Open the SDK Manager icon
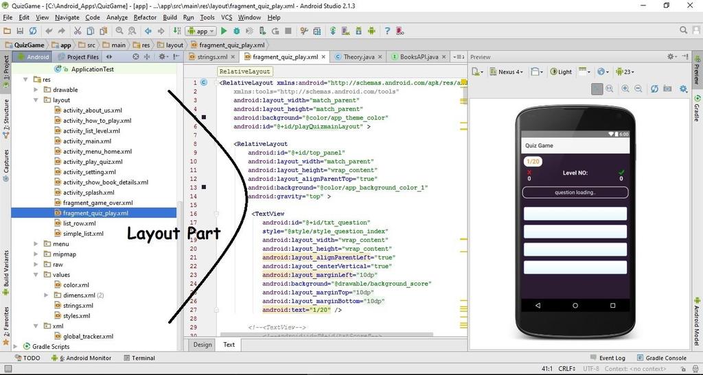Viewport: 703px width, 375px height. tap(358, 31)
